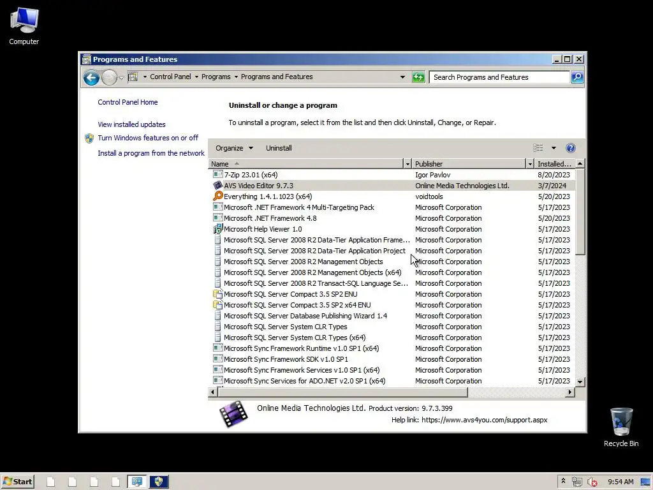Click the 3/7/2024 install date cell
The height and width of the screenshot is (490, 653).
(x=552, y=186)
